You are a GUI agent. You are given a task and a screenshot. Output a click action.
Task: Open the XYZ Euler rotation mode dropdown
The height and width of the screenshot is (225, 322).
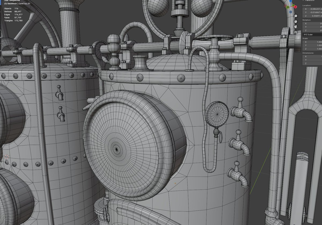pyautogui.click(x=312, y=35)
